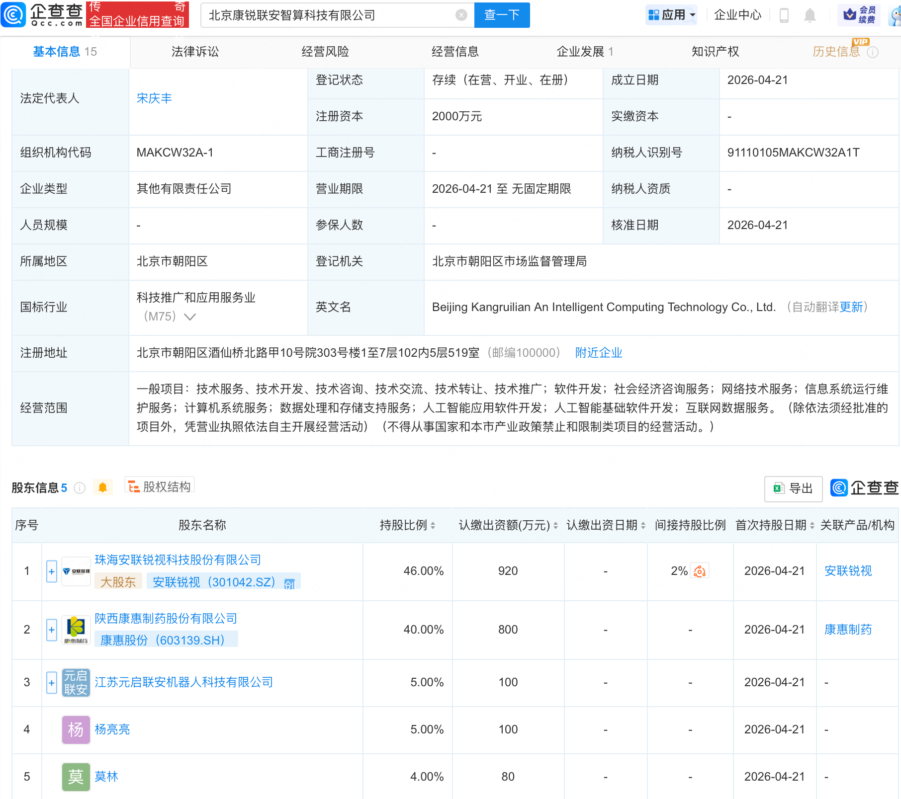The image size is (901, 799).
Task: Click the 企查查 logo in top-left corner
Action: 42,15
